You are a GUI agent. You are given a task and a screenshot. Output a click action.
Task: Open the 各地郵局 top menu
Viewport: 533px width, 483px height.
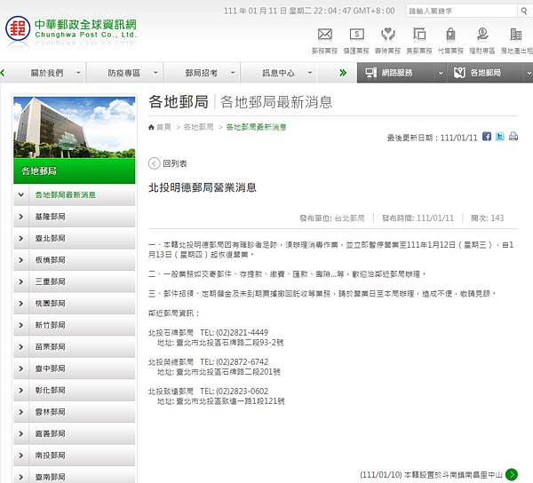[485, 73]
